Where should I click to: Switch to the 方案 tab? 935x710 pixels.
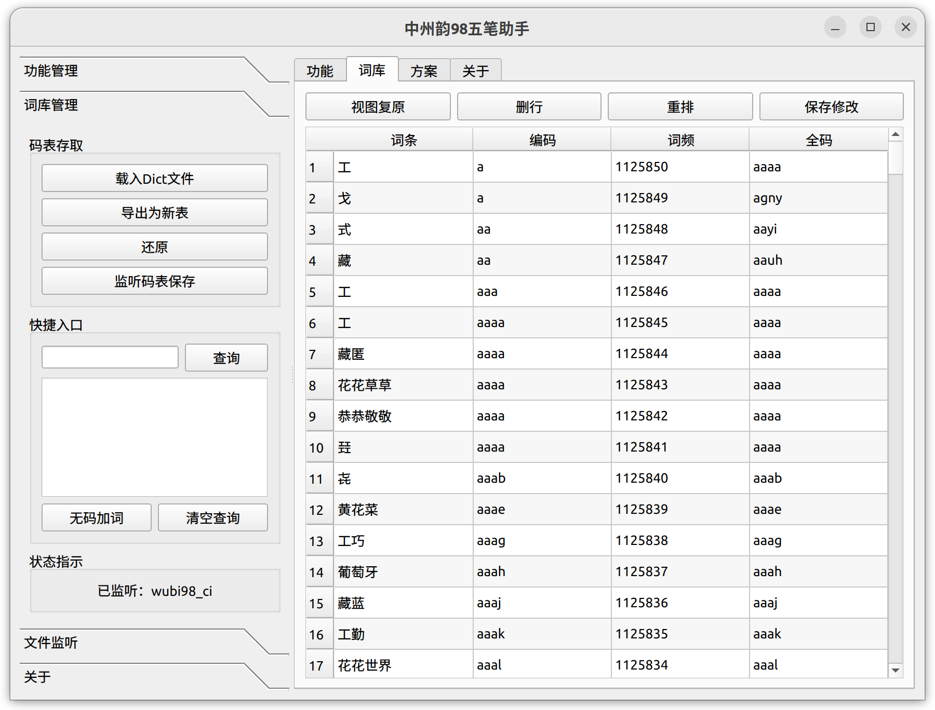(x=424, y=71)
